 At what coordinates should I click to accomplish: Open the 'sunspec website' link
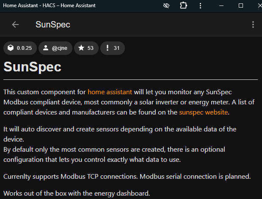pyautogui.click(x=203, y=112)
